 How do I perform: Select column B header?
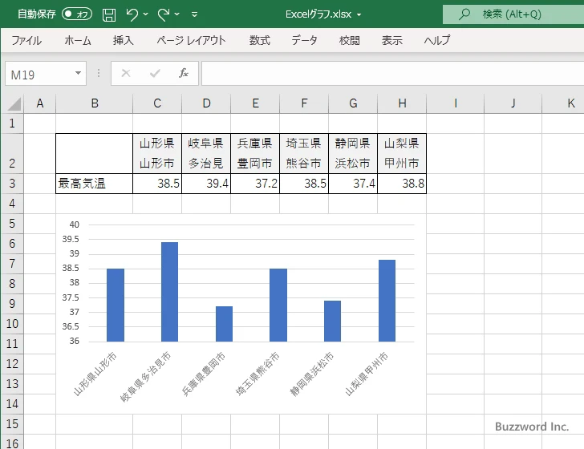pos(94,103)
